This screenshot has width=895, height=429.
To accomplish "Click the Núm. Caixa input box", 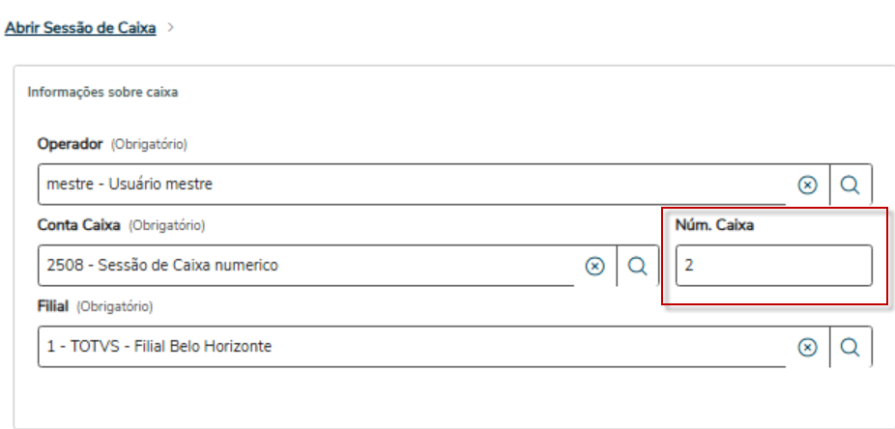I will click(x=773, y=266).
